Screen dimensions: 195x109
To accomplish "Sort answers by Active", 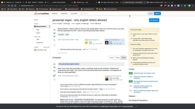I will point(112,58).
